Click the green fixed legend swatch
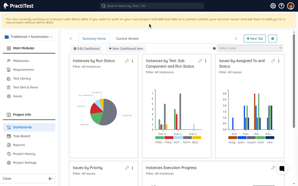298x186 pixels. tap(261, 137)
